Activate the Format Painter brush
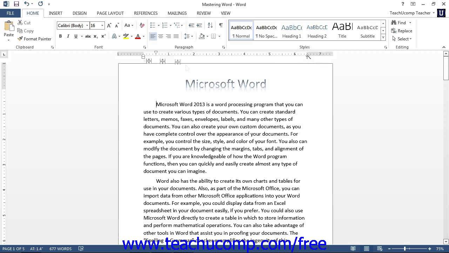This screenshot has width=449, height=253. click(x=34, y=39)
